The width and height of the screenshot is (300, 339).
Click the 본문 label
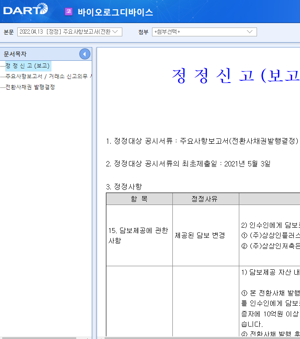pyautogui.click(x=8, y=32)
